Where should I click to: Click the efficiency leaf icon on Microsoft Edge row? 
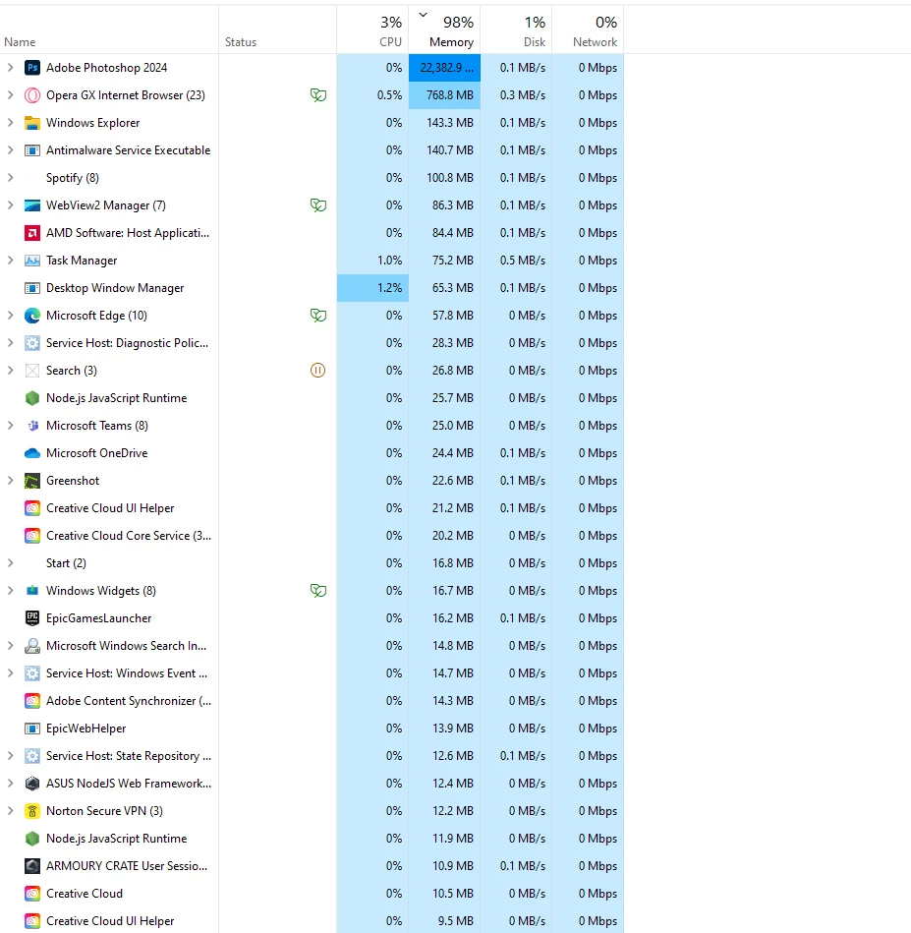click(x=318, y=316)
